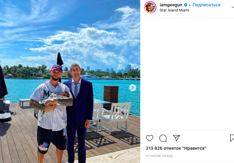Go to next photo with the arrow
234x163 pixels.
(x=133, y=88)
